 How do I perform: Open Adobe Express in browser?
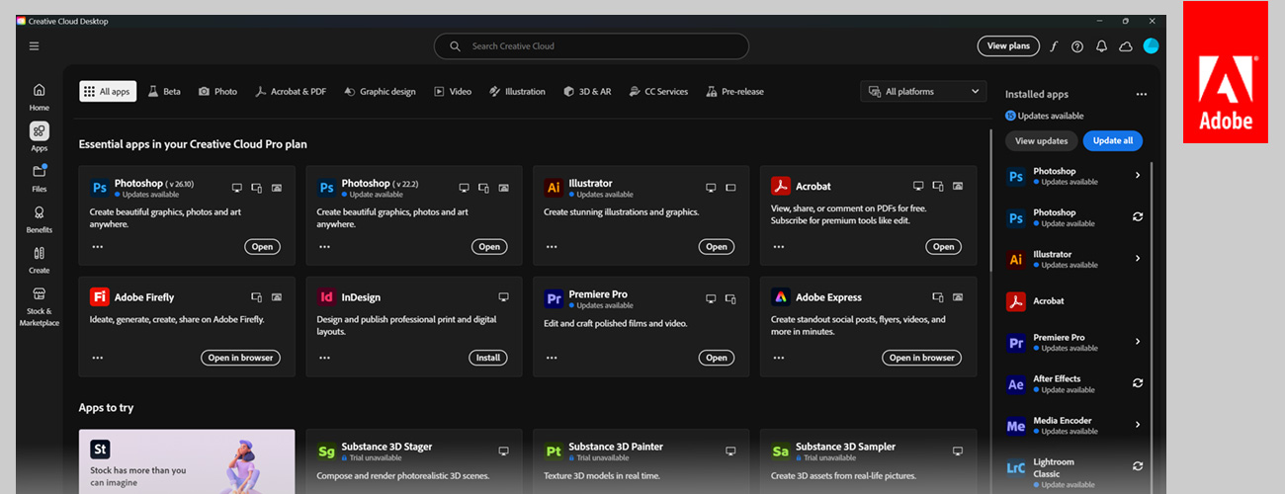pyautogui.click(x=922, y=358)
